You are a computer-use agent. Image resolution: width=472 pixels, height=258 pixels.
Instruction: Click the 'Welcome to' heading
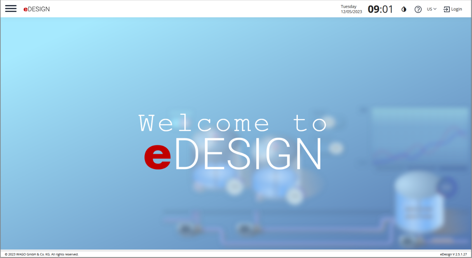233,124
